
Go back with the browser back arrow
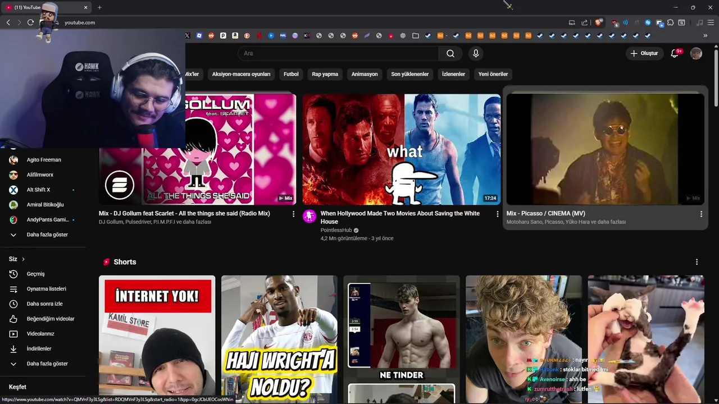pos(8,22)
